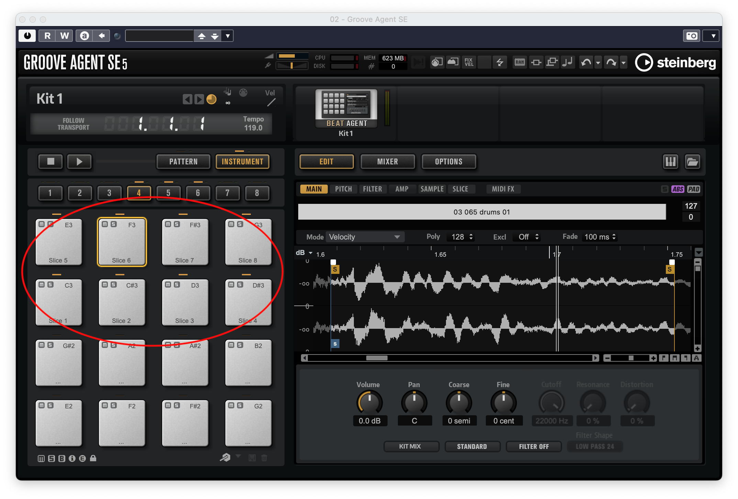Toggle the PAD button in edit tabs
Viewport: 738px width, 499px height.
click(x=693, y=189)
